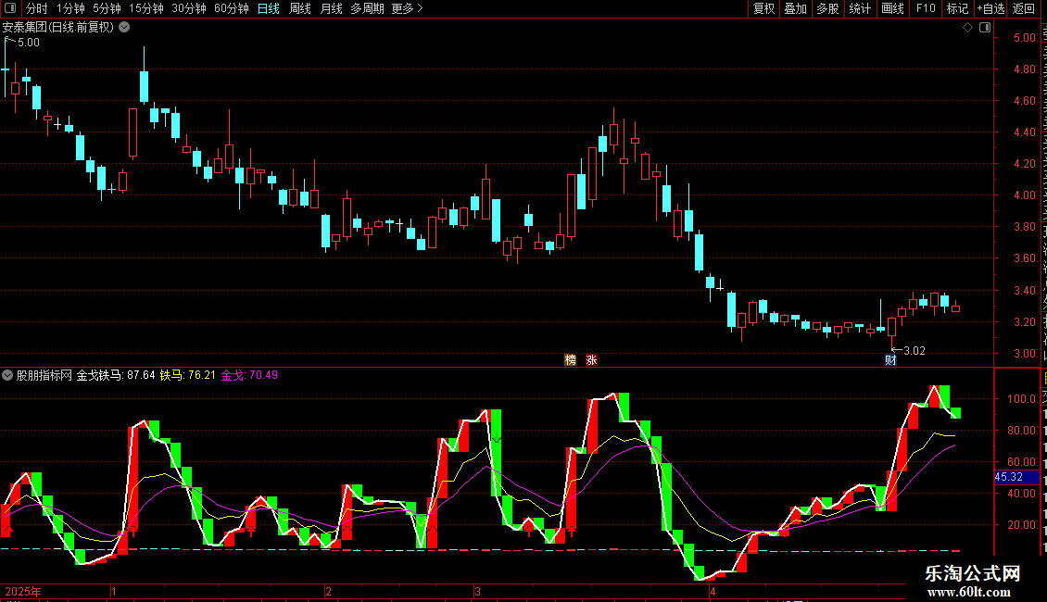Open 多周期 multi-period view

[367, 8]
